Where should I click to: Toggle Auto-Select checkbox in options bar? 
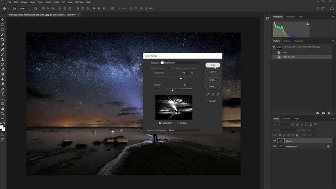14,8
